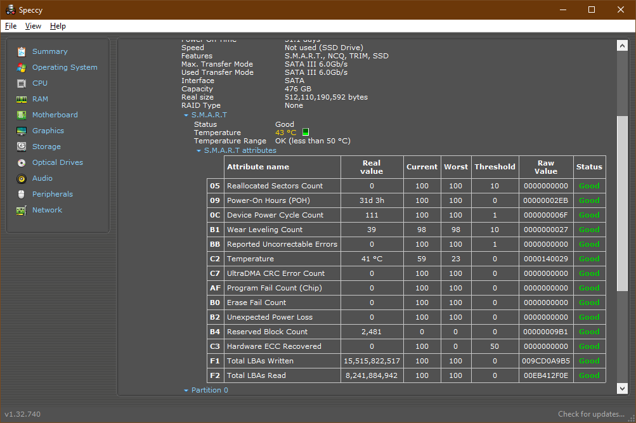
Task: Select the Operating System Windows icon
Action: pyautogui.click(x=22, y=67)
